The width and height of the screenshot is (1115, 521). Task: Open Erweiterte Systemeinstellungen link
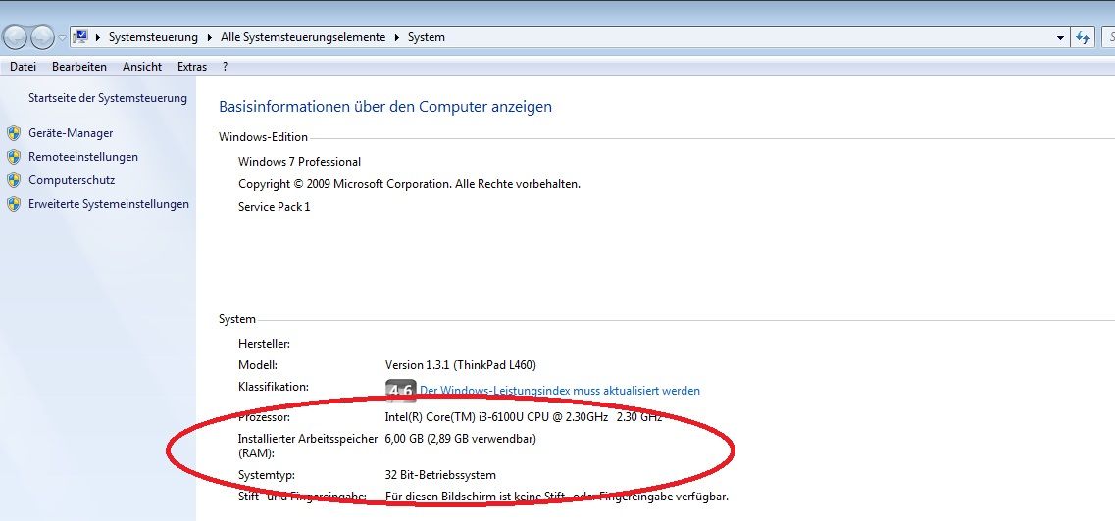coord(109,204)
